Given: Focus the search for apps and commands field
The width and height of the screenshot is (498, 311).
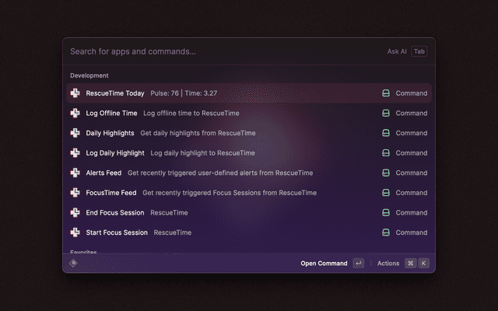Looking at the screenshot, I should pos(218,51).
